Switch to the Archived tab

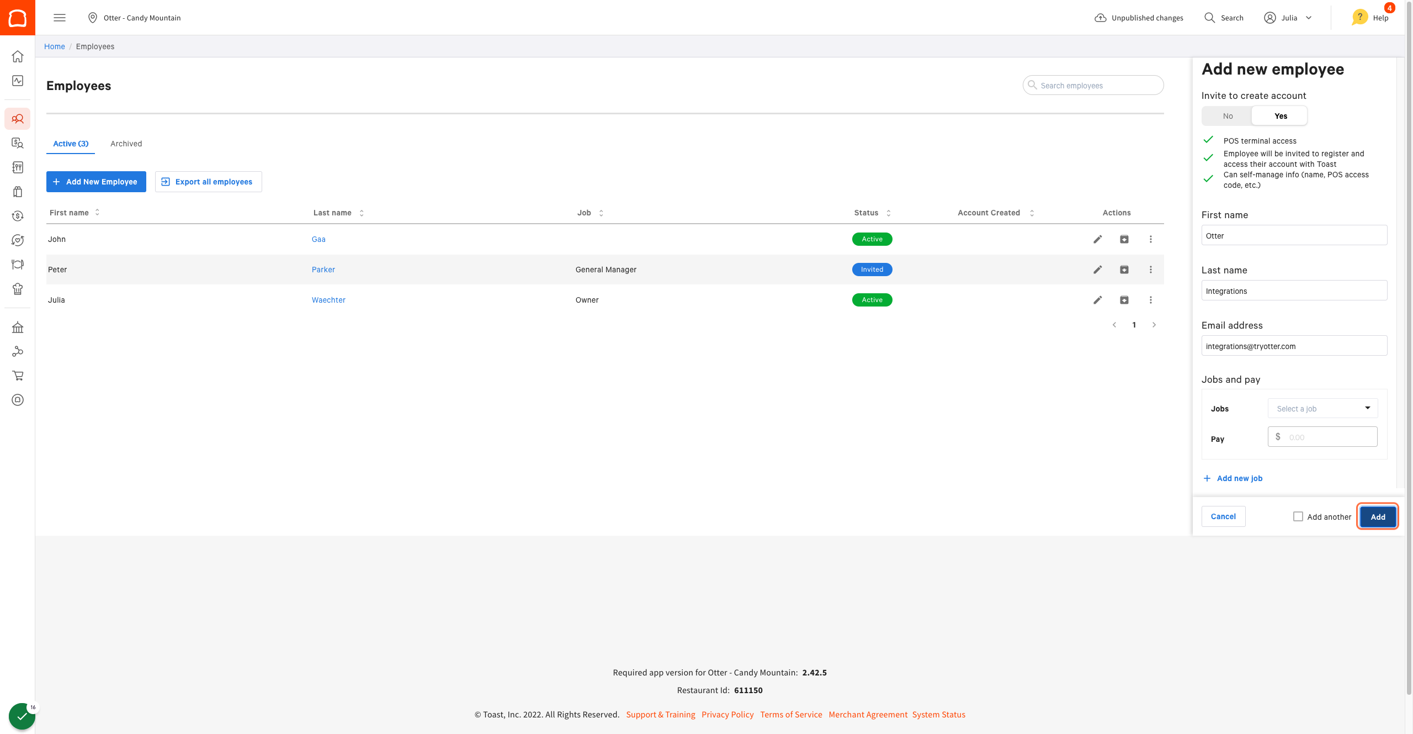(x=126, y=144)
